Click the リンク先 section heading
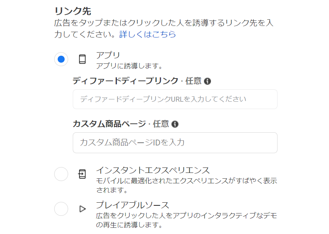 pyautogui.click(x=73, y=11)
